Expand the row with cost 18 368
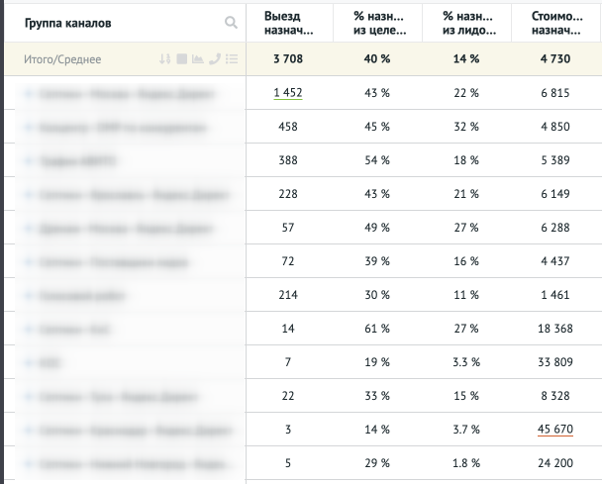 coord(28,330)
